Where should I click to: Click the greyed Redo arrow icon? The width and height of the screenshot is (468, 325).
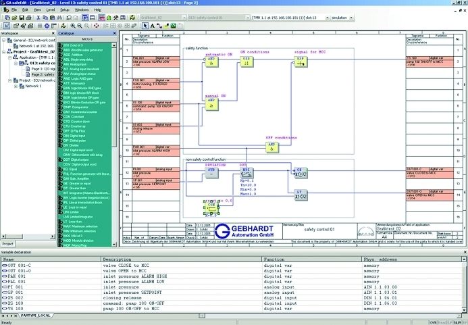click(x=76, y=18)
